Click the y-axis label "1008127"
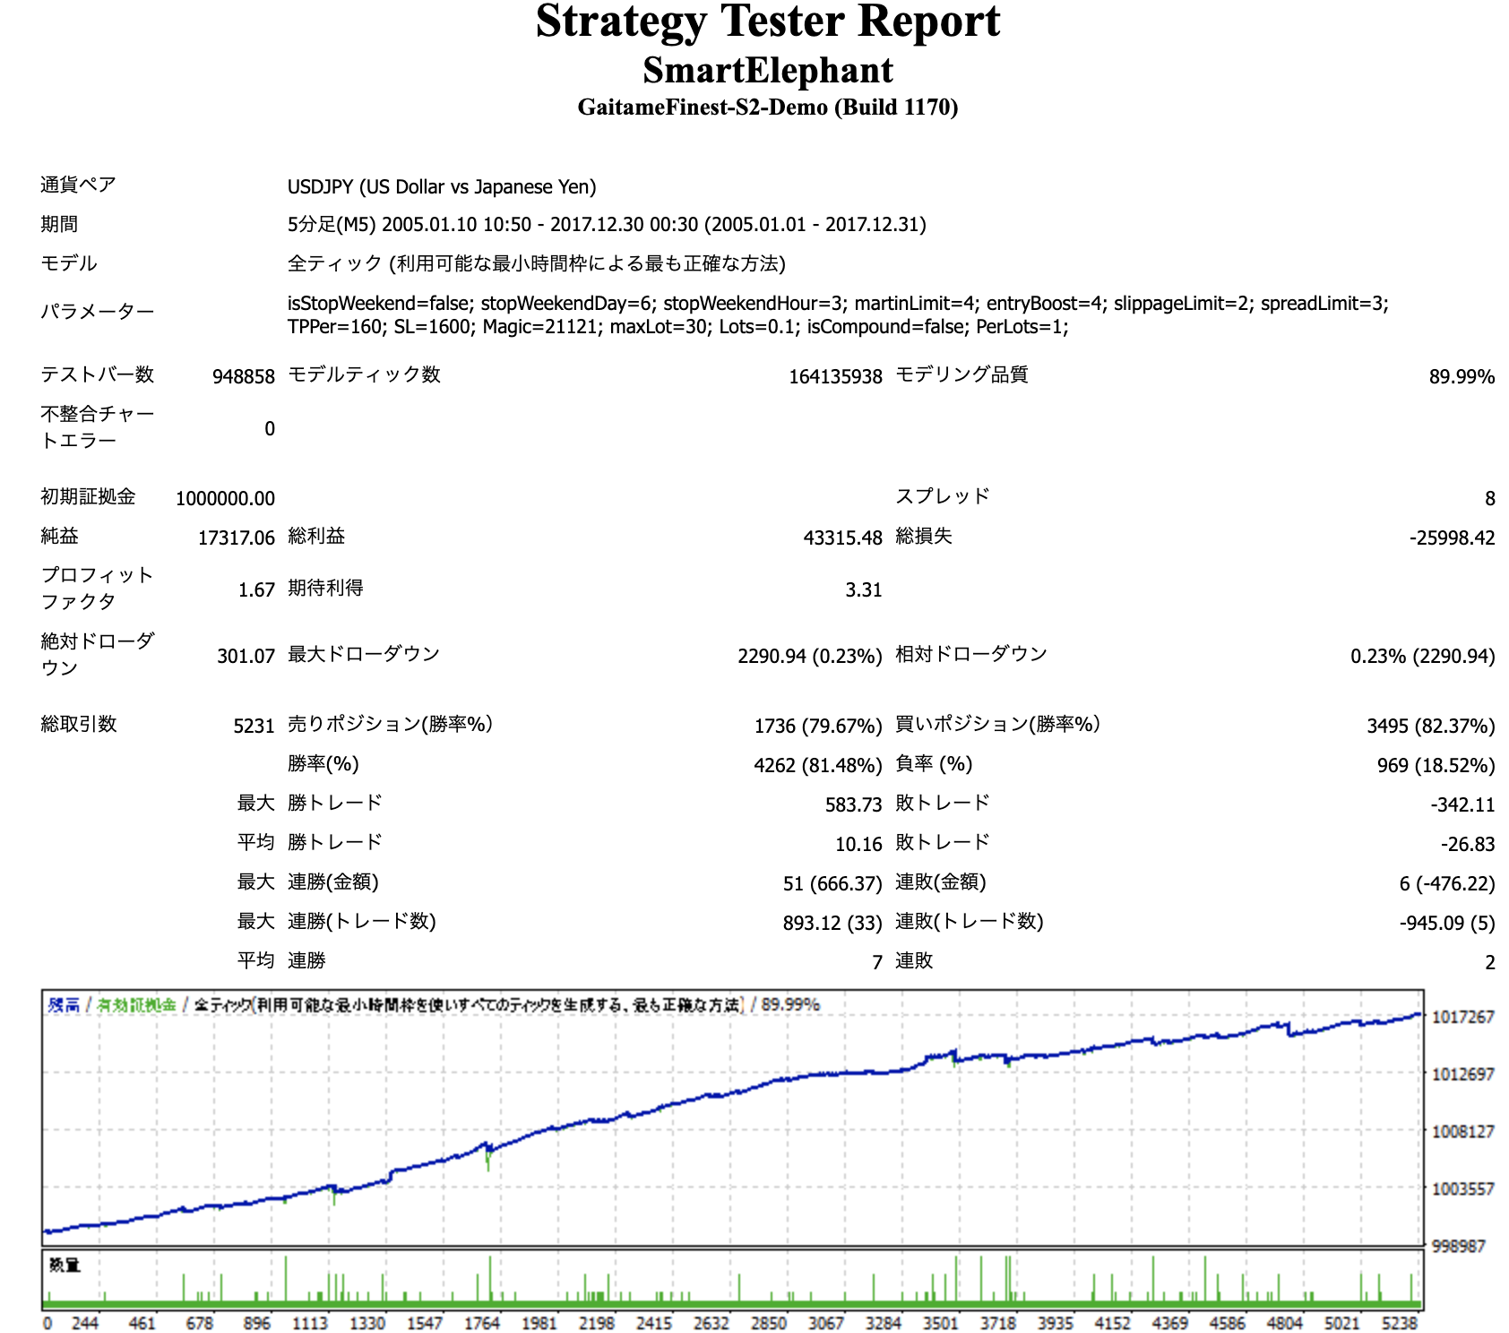 [x=1462, y=1131]
